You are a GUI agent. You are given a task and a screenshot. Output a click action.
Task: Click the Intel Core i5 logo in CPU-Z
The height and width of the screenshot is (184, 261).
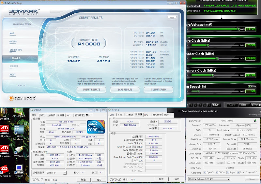coord(96,127)
